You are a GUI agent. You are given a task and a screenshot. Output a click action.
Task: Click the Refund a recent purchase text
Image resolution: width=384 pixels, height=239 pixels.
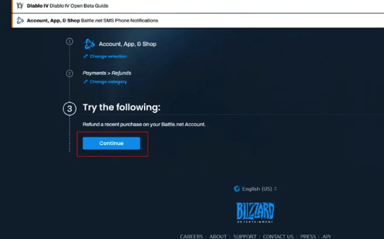tap(144, 124)
